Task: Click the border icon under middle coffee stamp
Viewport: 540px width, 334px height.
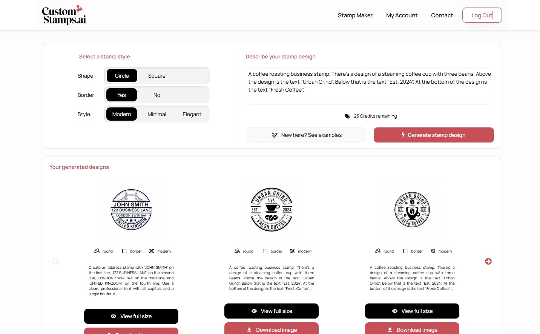Action: point(265,251)
